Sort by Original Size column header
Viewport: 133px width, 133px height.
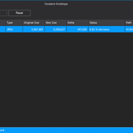(x=34, y=23)
